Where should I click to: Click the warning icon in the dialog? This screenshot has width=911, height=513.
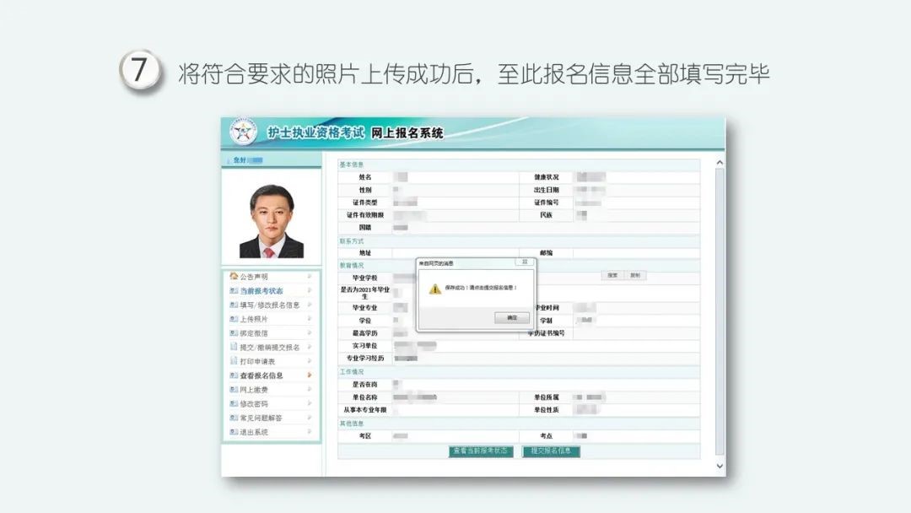click(x=435, y=289)
